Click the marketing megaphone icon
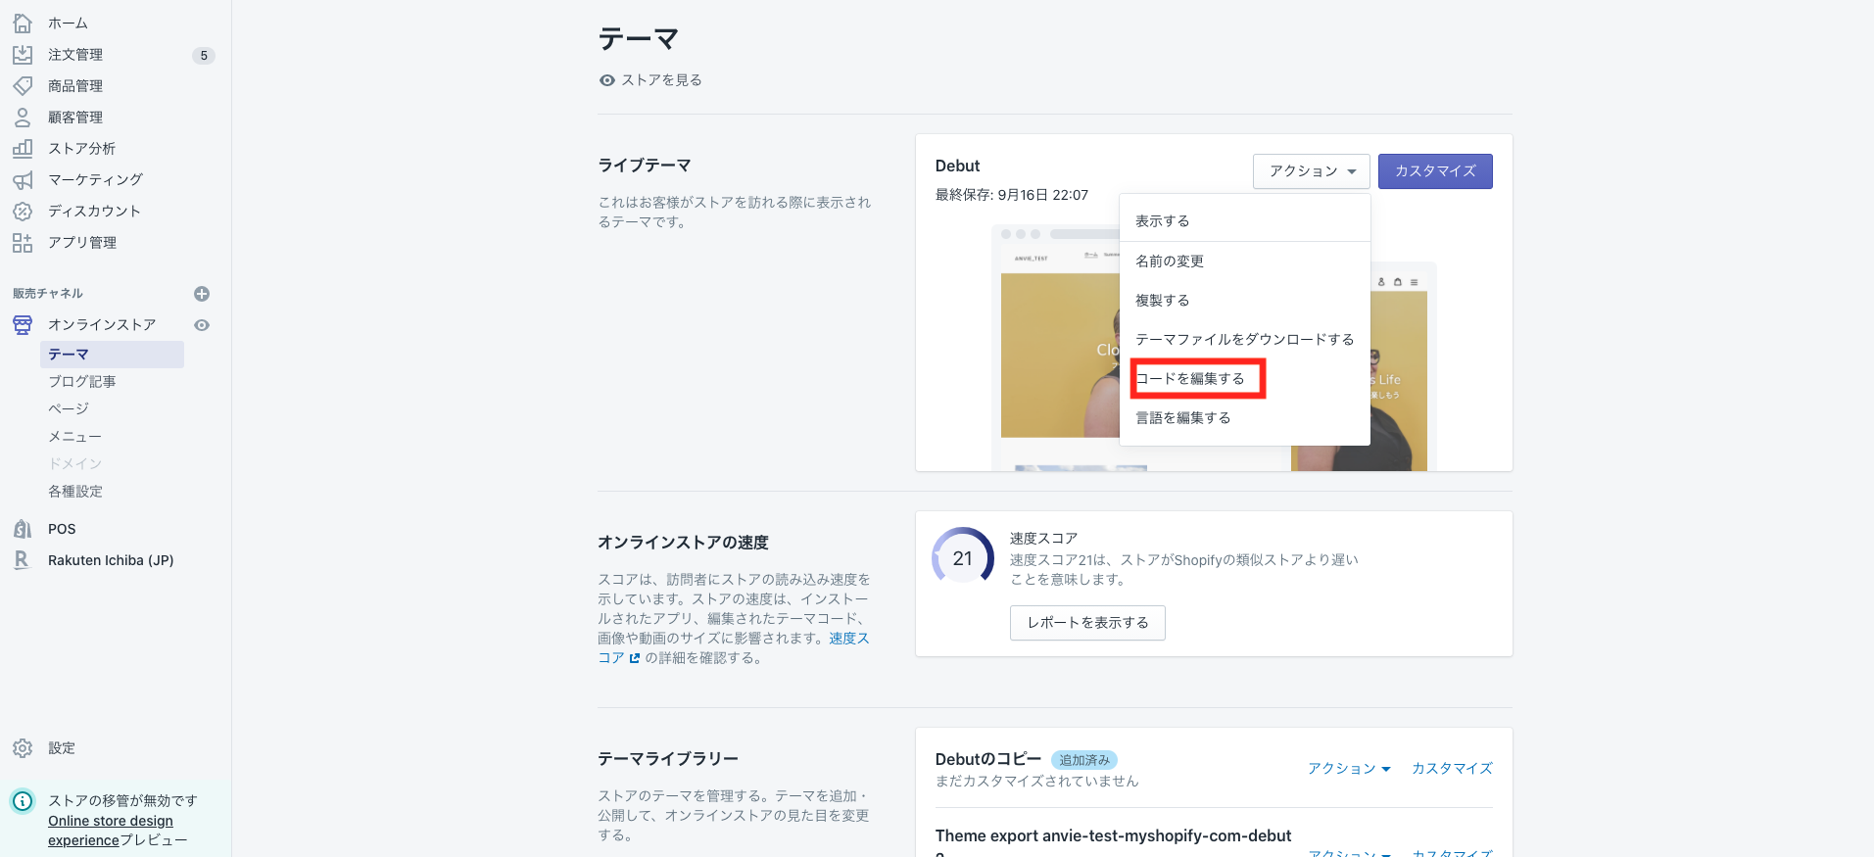 coord(23,180)
